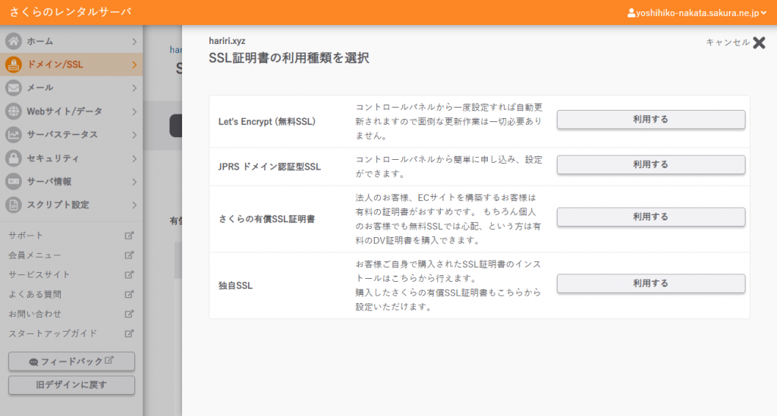This screenshot has width=777, height=416.
Task: Click the script settings document icon
Action: tap(14, 205)
